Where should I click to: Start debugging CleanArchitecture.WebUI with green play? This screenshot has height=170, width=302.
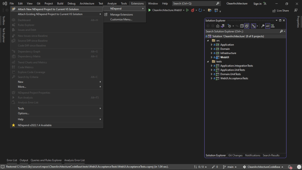tap(149, 10)
